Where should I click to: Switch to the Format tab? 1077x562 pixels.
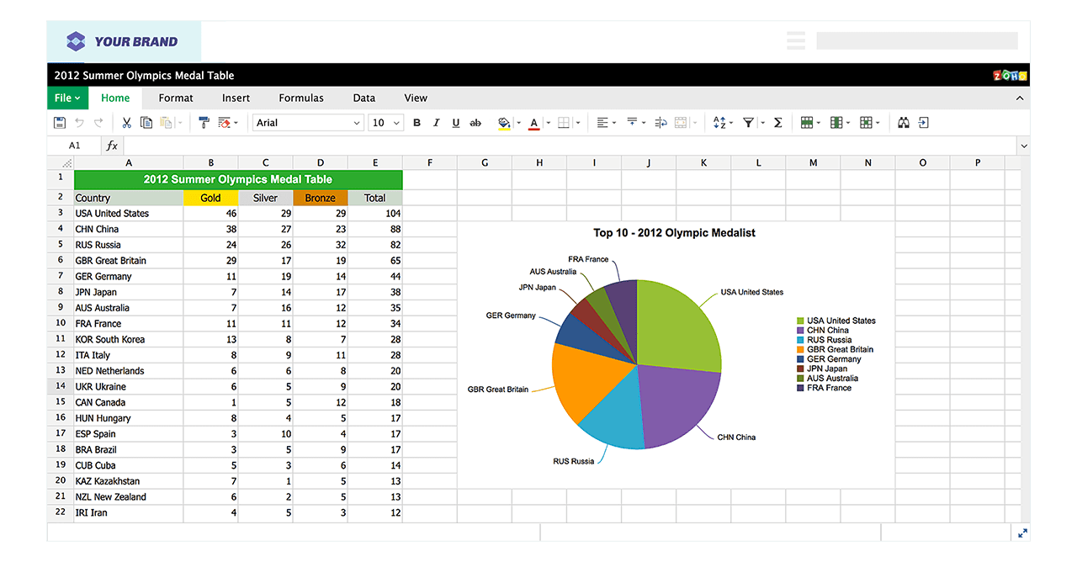pos(176,98)
